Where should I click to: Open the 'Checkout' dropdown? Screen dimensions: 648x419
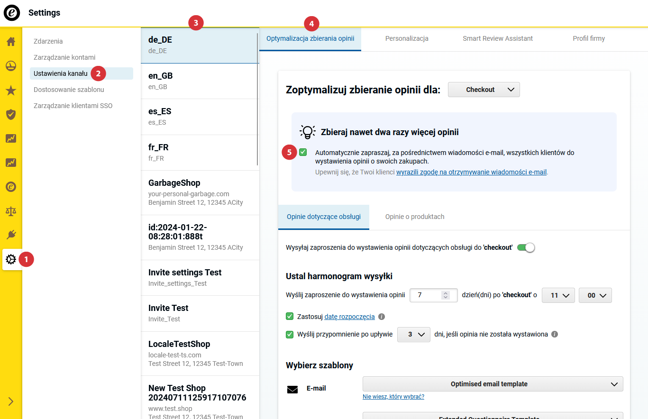point(484,90)
